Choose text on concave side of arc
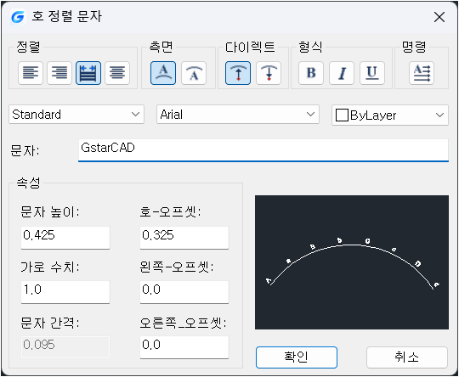 194,73
